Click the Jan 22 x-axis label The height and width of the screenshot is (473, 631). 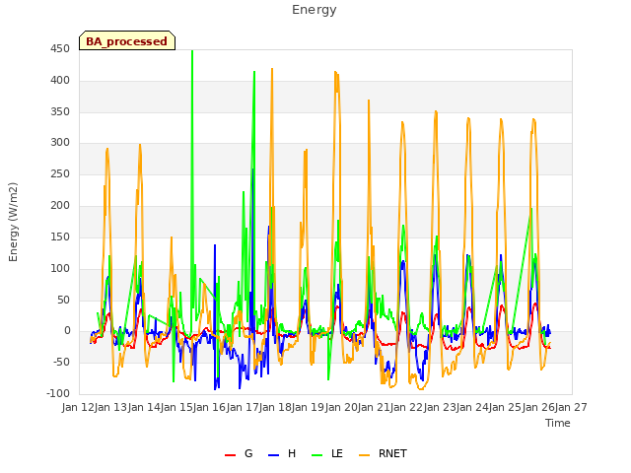pyautogui.click(x=407, y=407)
